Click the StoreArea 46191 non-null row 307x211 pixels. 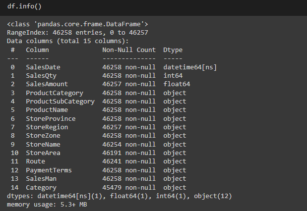coord(99,153)
